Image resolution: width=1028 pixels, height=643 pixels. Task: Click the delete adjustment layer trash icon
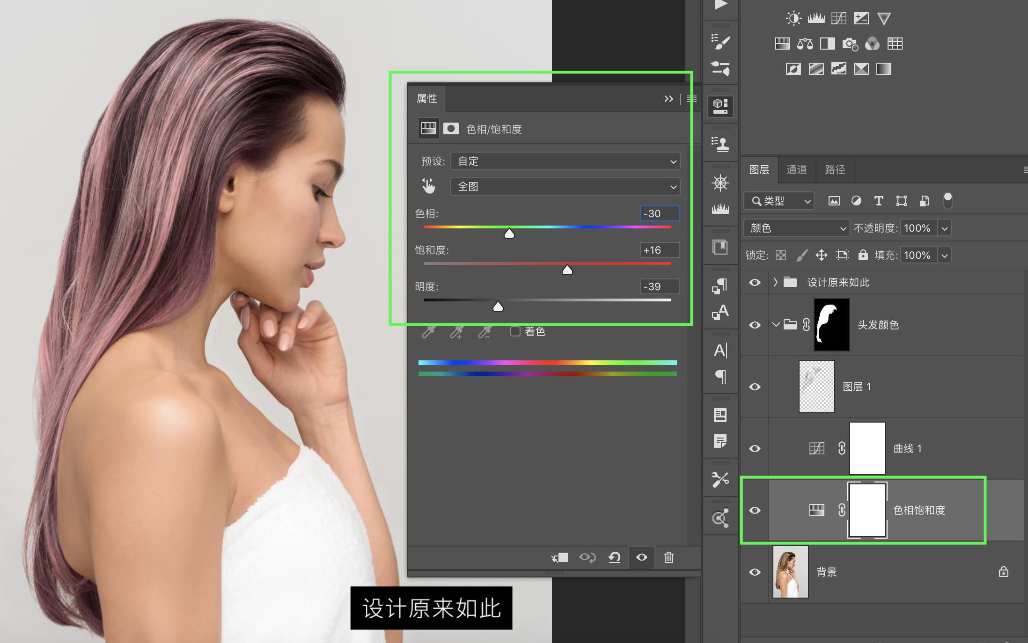[668, 557]
